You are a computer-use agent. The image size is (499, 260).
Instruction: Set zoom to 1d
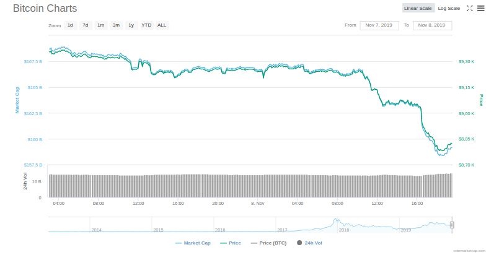pos(70,25)
